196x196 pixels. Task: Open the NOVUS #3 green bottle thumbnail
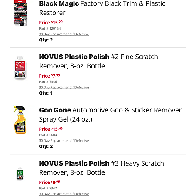(20, 174)
